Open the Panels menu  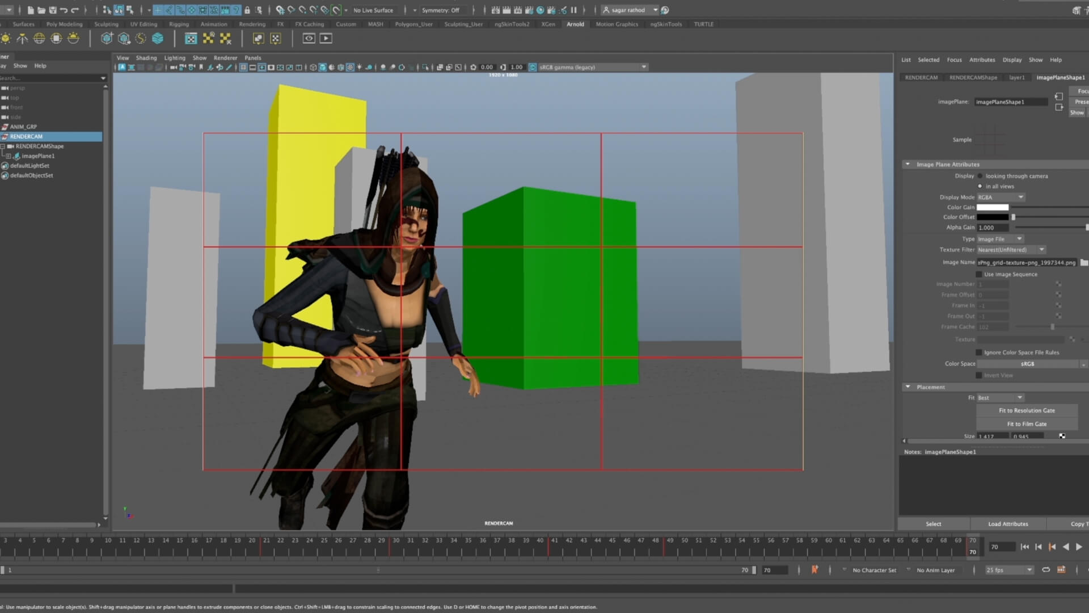coord(253,57)
